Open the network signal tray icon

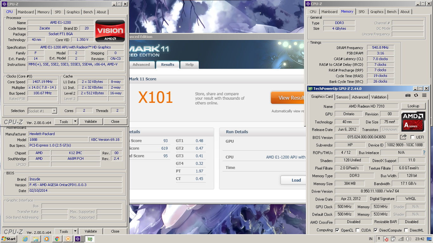point(401,239)
